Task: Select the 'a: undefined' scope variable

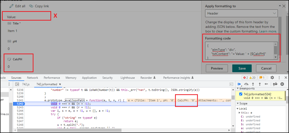Action: pos(251,128)
